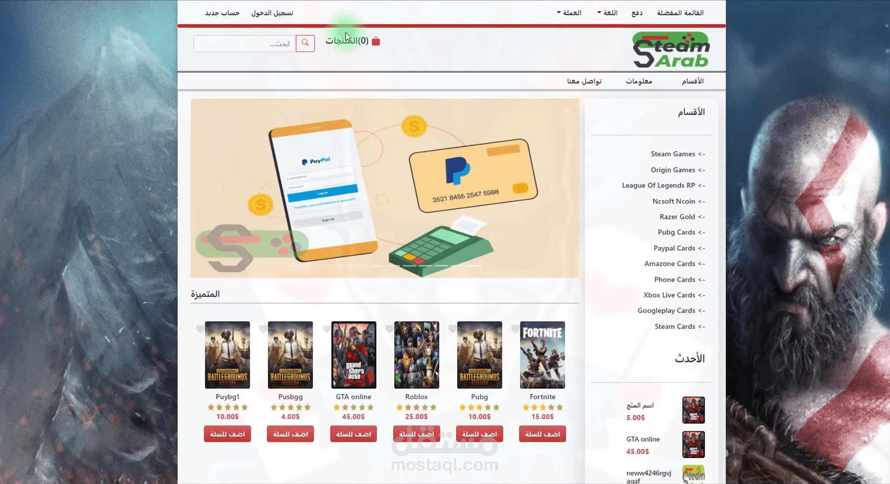Screen dimensions: 890x484
Task: Click the Roblox product title
Action: coord(416,397)
